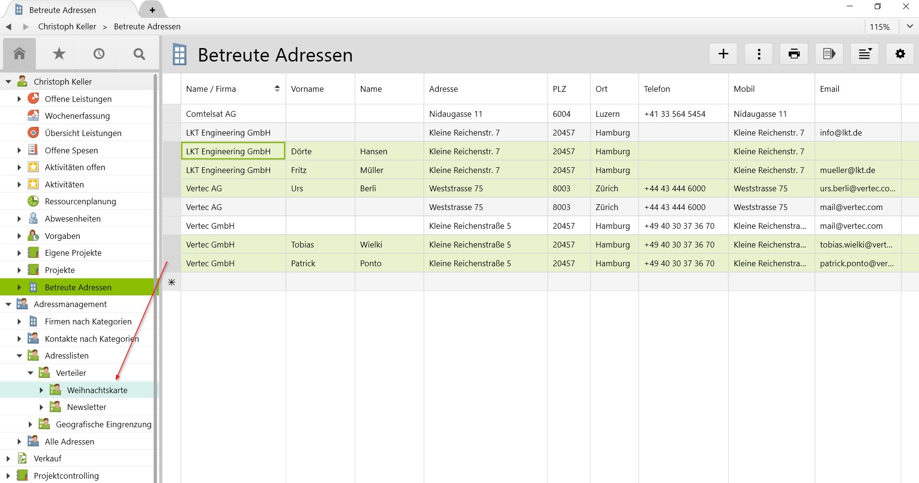Expand the Verkauf tree node

pyautogui.click(x=8, y=459)
